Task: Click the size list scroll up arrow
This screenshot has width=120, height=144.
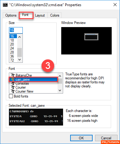Action: click(x=20, y=37)
